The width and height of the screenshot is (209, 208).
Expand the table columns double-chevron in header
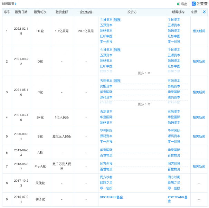tap(204, 12)
